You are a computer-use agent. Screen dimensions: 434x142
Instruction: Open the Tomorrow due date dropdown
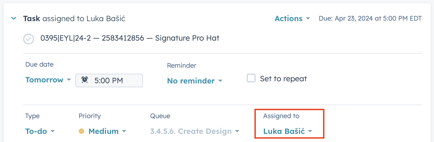click(44, 80)
